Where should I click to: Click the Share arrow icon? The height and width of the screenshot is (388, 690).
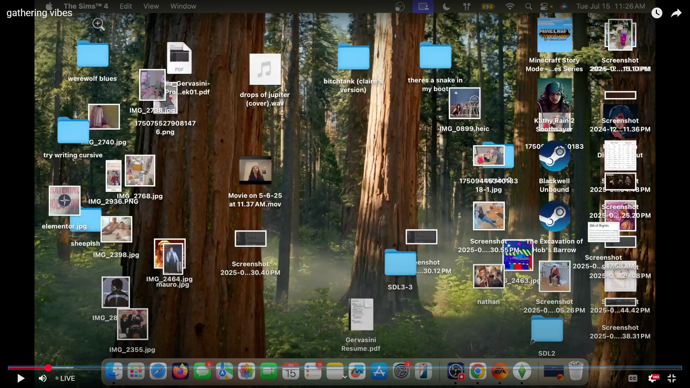pyautogui.click(x=676, y=13)
